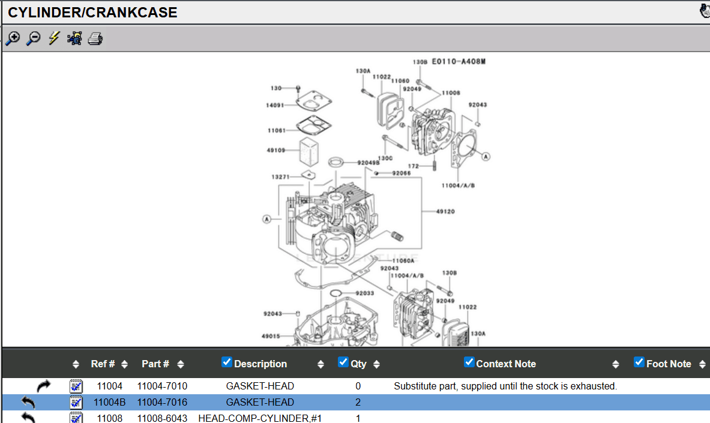
Task: Click forward arrow icon for part 11004-7010
Action: click(43, 386)
